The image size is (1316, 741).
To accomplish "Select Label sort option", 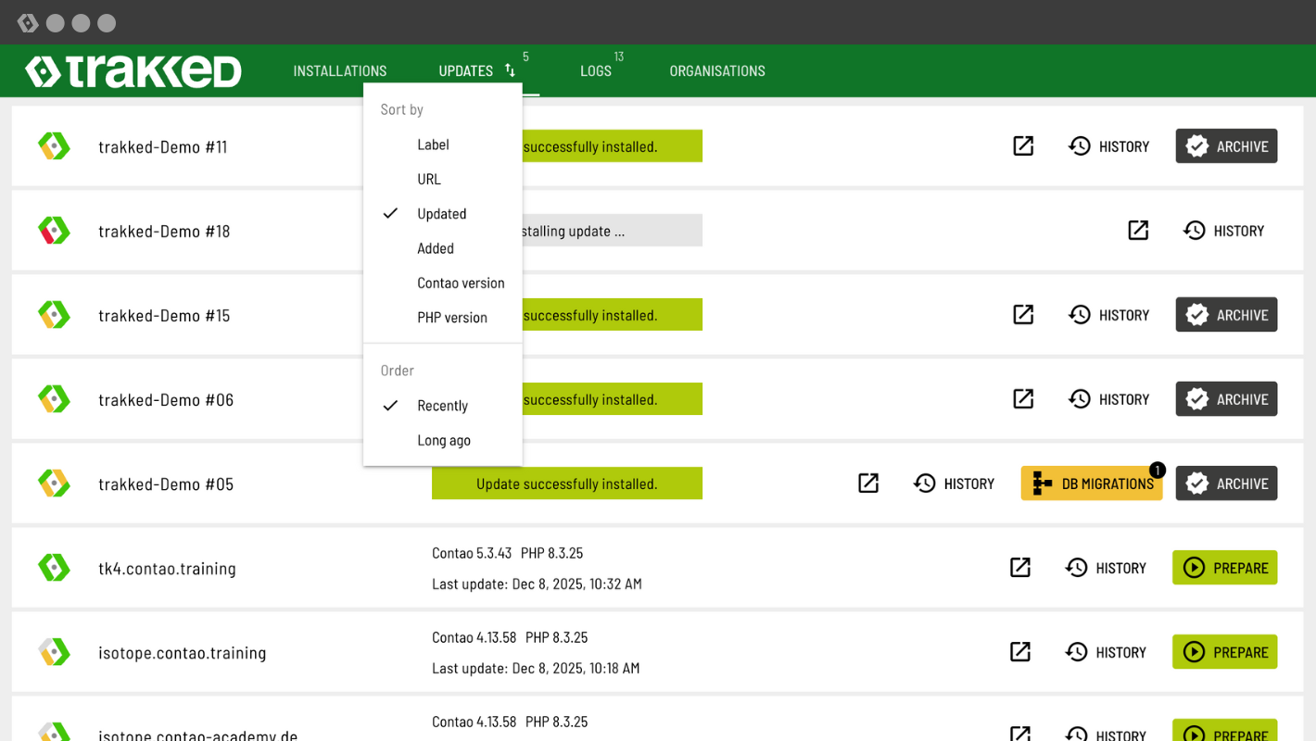I will [433, 144].
